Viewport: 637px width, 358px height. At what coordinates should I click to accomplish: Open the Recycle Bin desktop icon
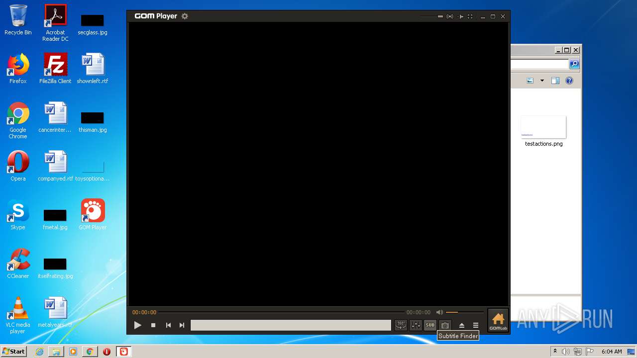coord(18,20)
